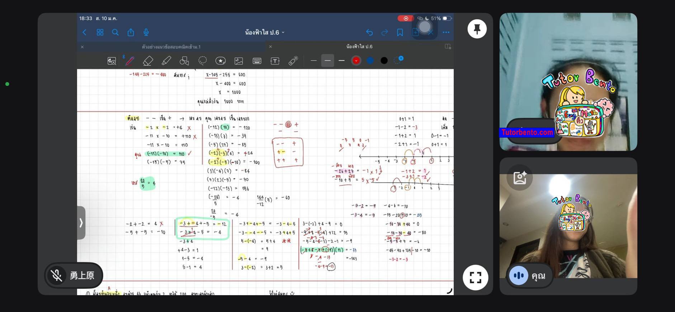
Task: Open the split view icon beside the tabs
Action: (448, 47)
